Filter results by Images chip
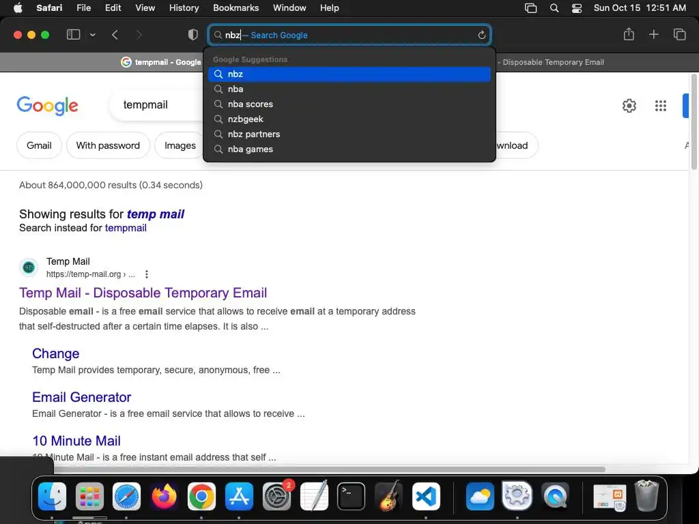This screenshot has height=524, width=699. click(180, 145)
